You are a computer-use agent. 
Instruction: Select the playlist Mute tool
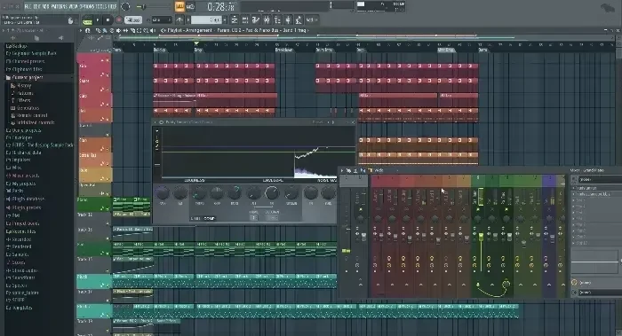[118, 30]
